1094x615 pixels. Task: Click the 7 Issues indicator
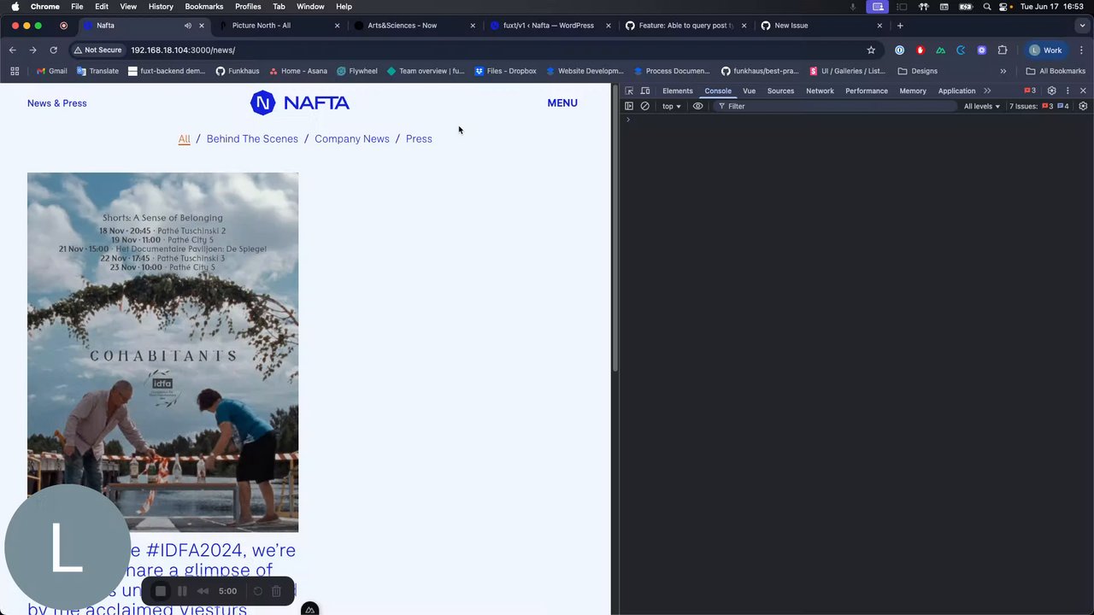tap(1039, 106)
